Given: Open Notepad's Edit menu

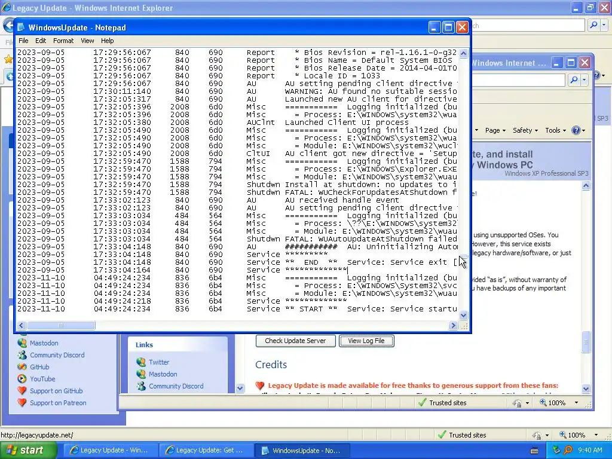Looking at the screenshot, I should click(x=41, y=41).
